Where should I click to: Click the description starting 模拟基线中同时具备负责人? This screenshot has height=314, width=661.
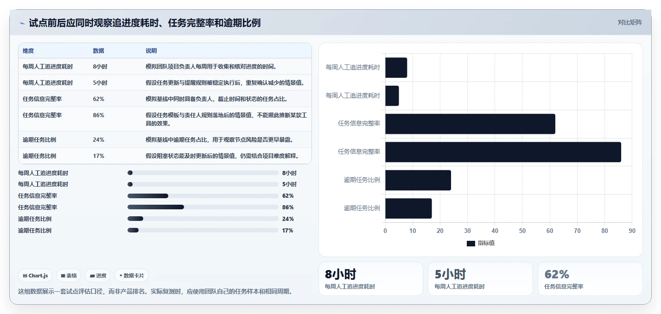(x=216, y=99)
